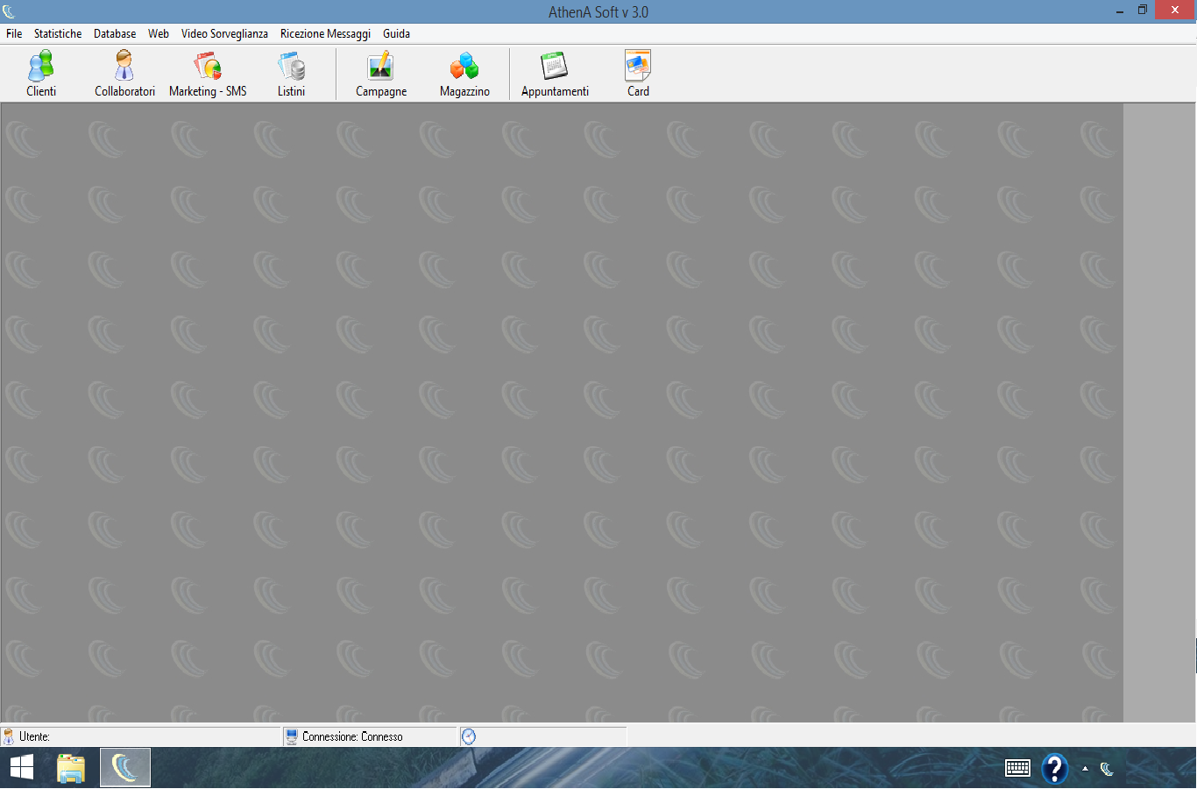Open the Database menu
The height and width of the screenshot is (789, 1197).
(115, 33)
